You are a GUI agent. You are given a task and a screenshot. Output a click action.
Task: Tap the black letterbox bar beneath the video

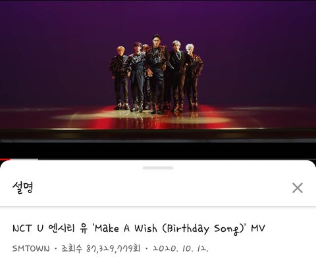(x=158, y=150)
